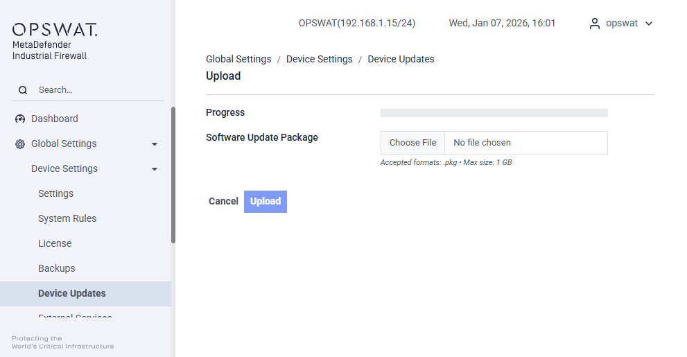Open the System Rules page
The height and width of the screenshot is (357, 687).
coord(67,218)
